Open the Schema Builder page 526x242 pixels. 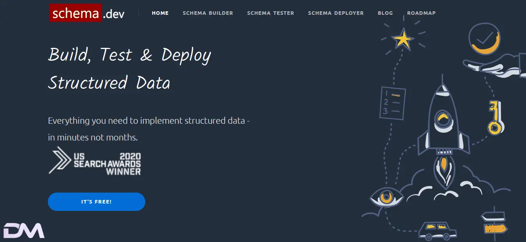coord(208,13)
